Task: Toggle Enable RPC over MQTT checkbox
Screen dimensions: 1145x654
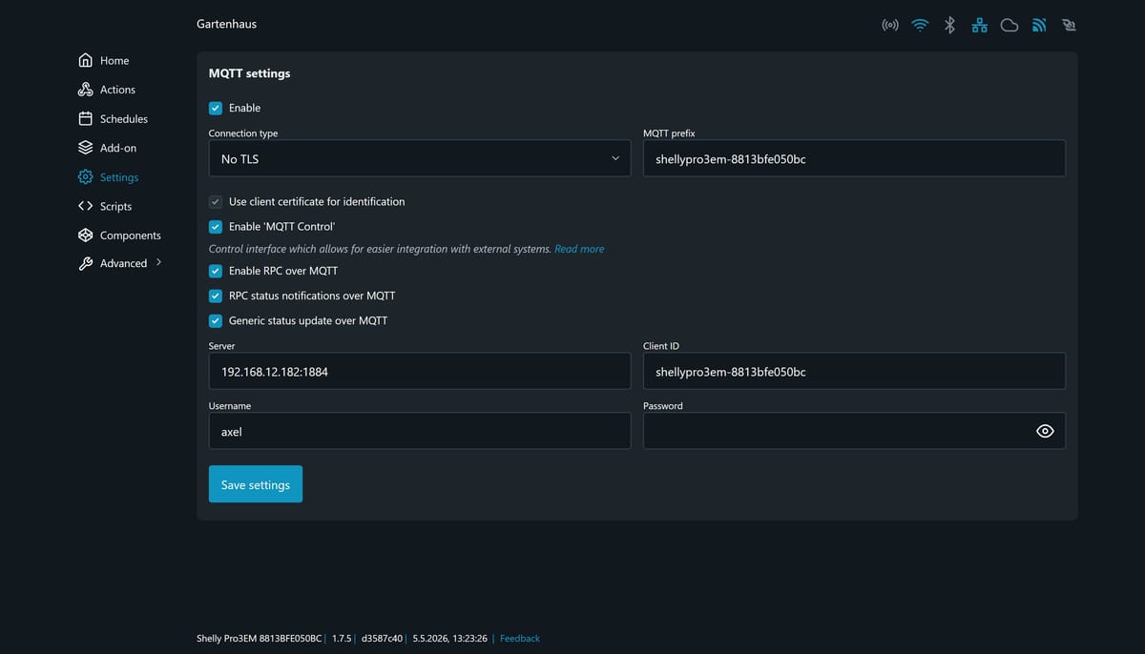Action: tap(216, 271)
